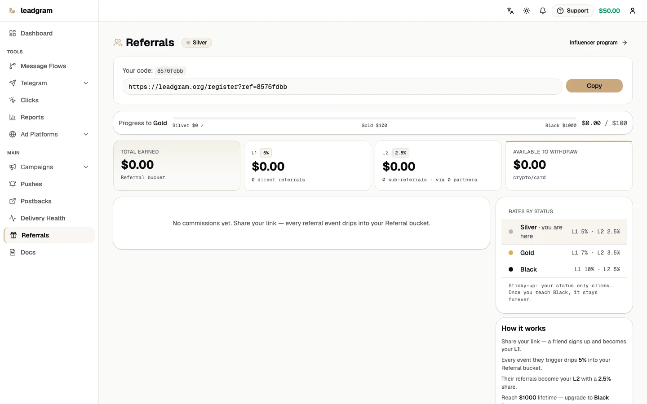
Task: Click the Referrals heading people icon
Action: click(118, 43)
